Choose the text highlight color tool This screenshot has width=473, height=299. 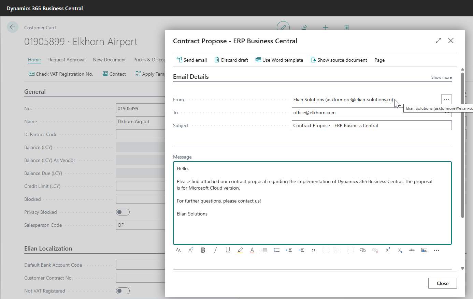click(240, 250)
